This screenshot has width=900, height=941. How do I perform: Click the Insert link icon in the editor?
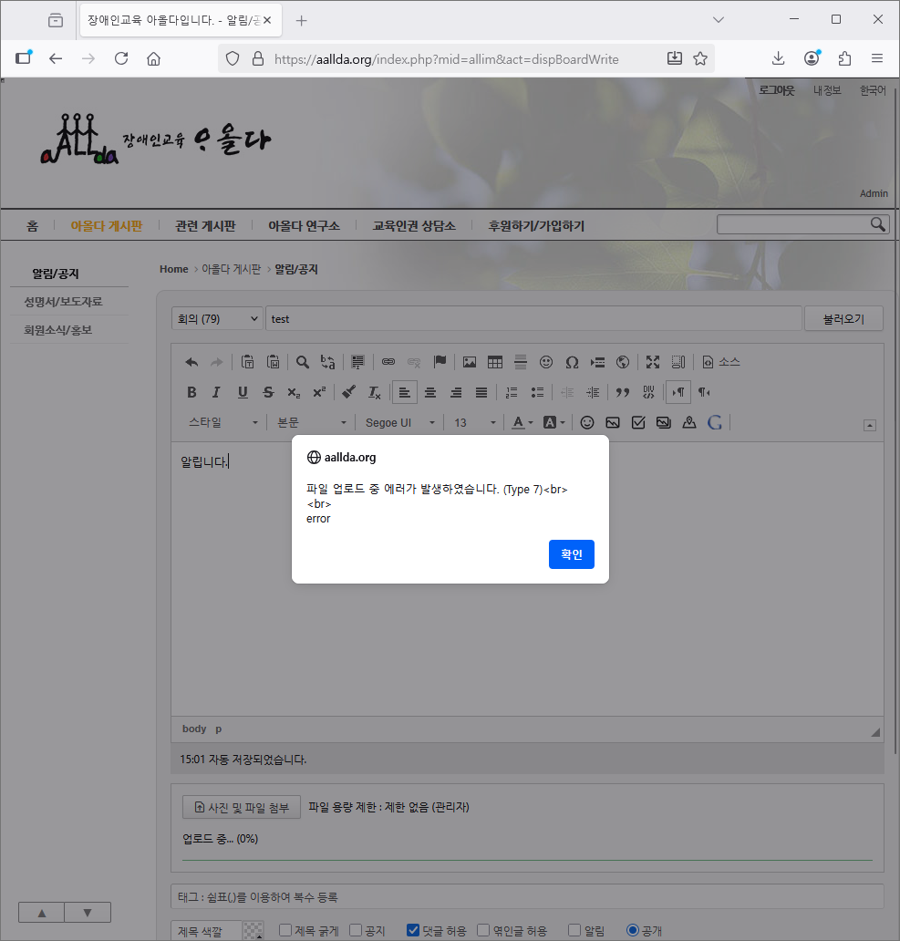point(388,362)
